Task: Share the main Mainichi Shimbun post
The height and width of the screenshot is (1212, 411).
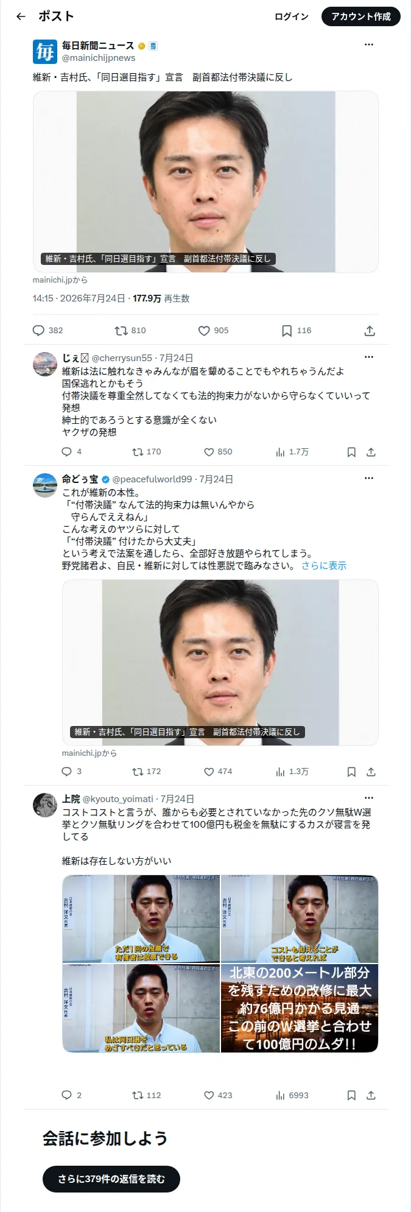Action: (x=370, y=331)
